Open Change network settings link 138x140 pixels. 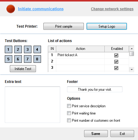(x=112, y=9)
